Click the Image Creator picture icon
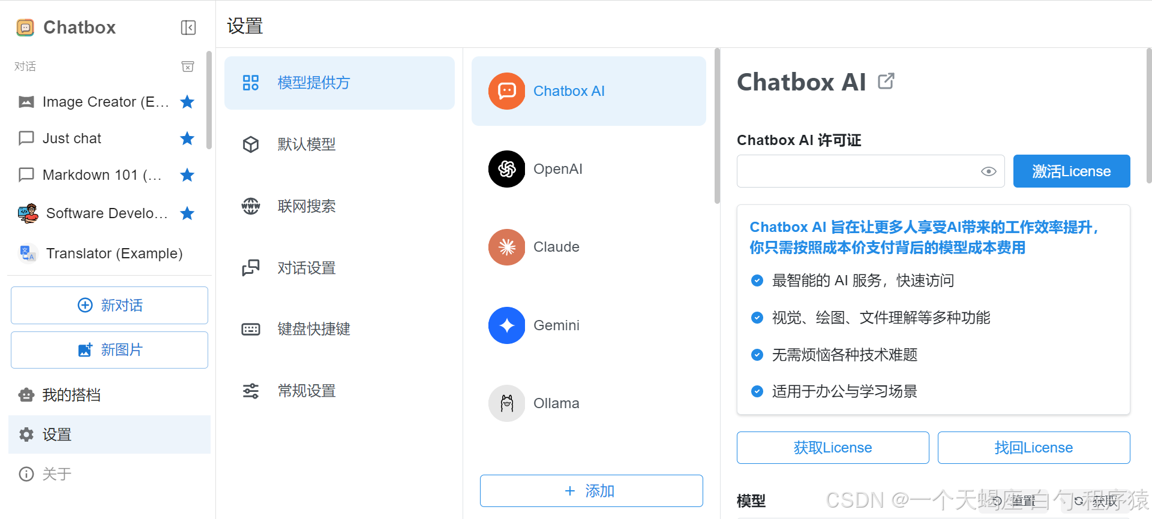Screen dimensions: 1152x519 click(26, 102)
